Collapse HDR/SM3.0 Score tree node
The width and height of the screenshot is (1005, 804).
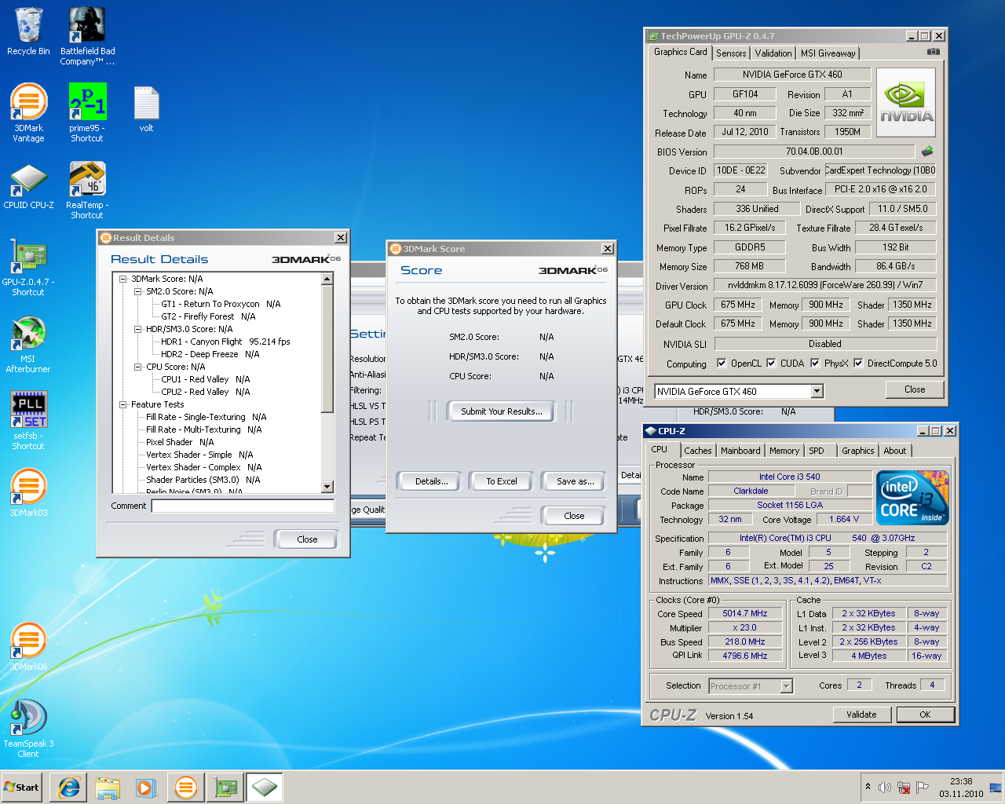click(x=138, y=329)
